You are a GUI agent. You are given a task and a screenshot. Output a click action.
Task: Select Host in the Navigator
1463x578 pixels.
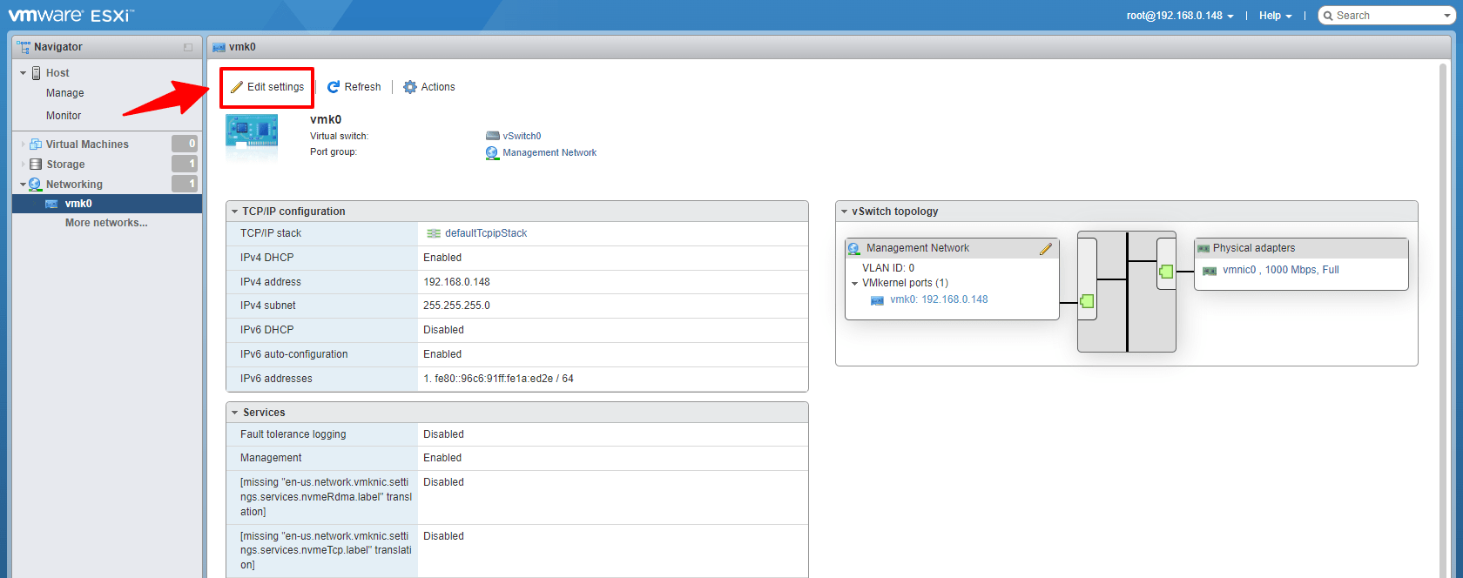(x=57, y=73)
